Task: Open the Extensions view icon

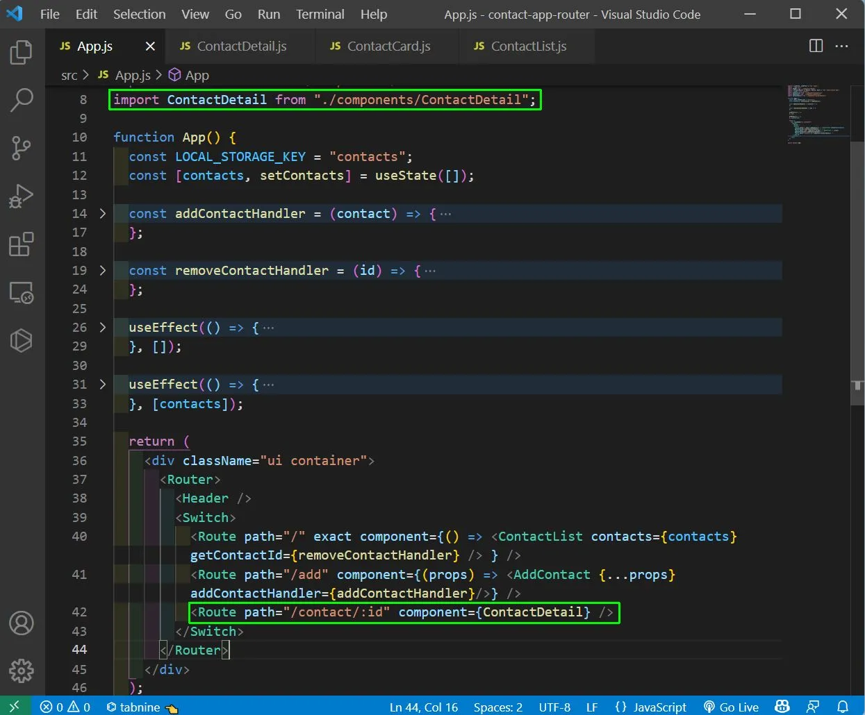Action: click(x=22, y=244)
